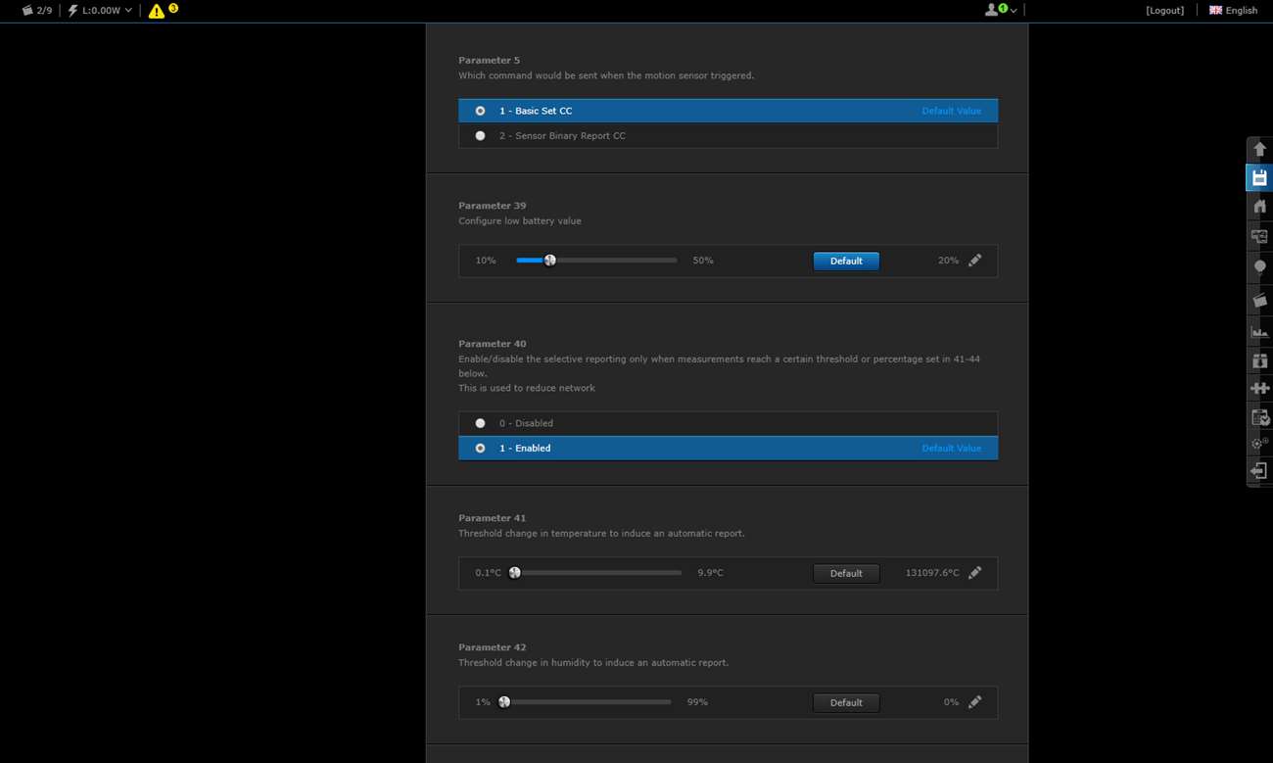Click the puzzle piece plugins icon
This screenshot has width=1273, height=763.
1259,389
